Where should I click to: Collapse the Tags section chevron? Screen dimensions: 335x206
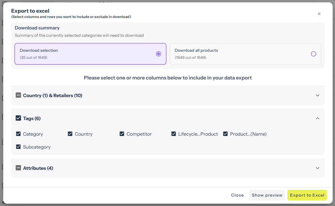point(317,118)
